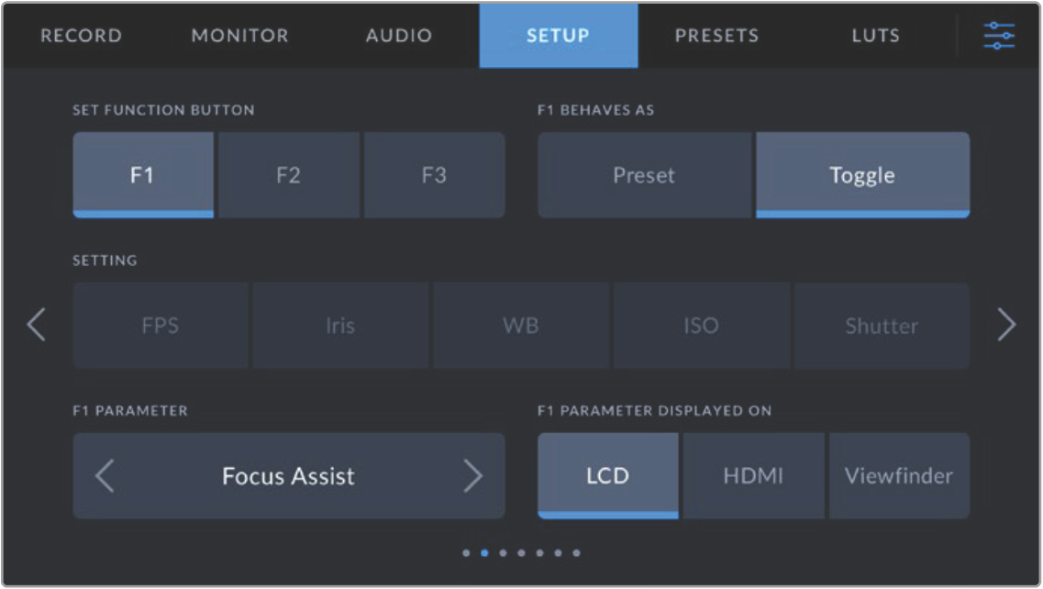Switch to the LUTS tab
This screenshot has height=589, width=1043.
point(875,36)
